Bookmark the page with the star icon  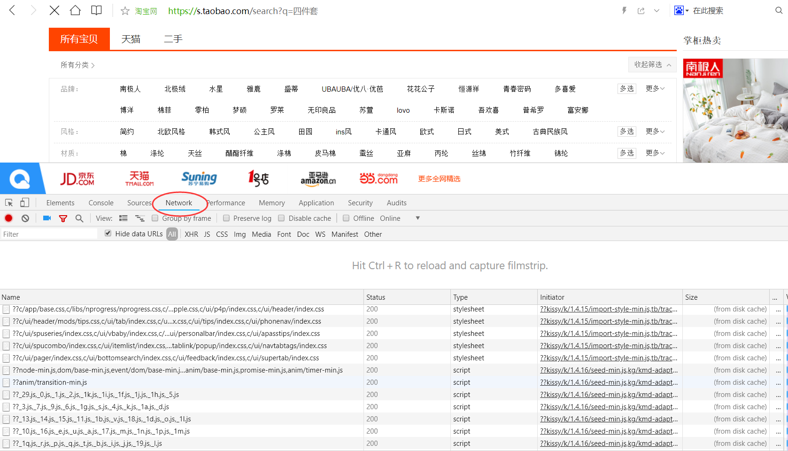point(125,11)
